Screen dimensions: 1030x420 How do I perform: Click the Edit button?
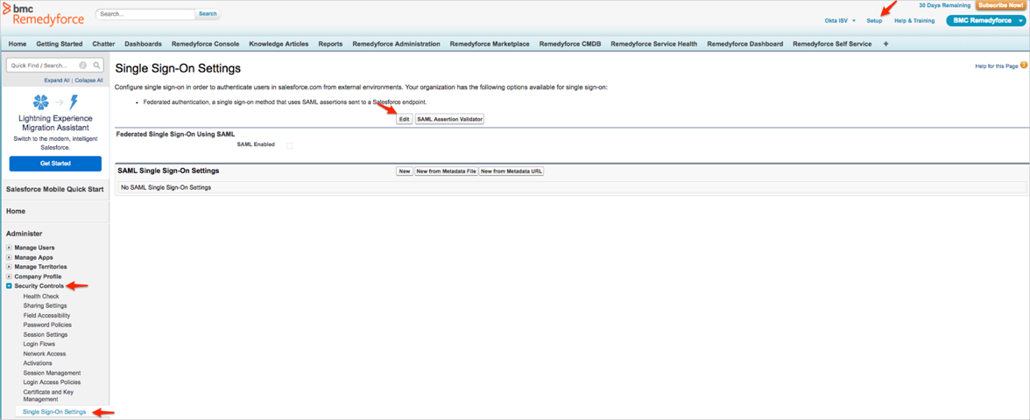[404, 119]
